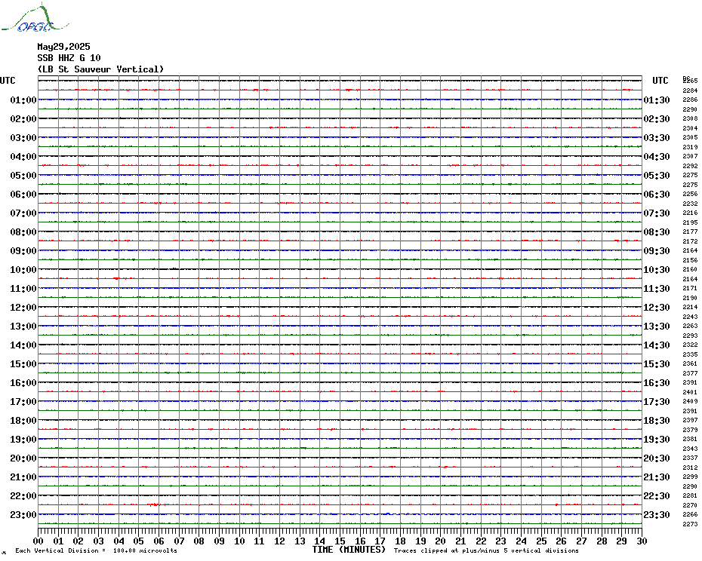Screen dimensions: 702x561
Task: Click the DC offset value 2319
Action: point(690,147)
